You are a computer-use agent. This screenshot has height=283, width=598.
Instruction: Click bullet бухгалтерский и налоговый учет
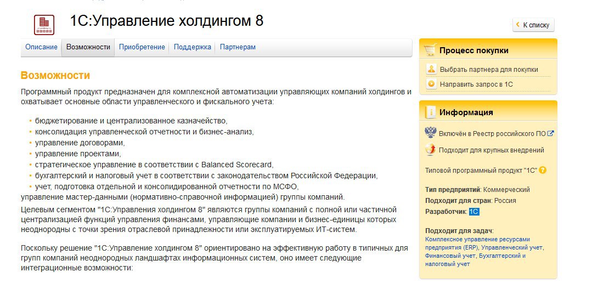pyautogui.click(x=206, y=176)
